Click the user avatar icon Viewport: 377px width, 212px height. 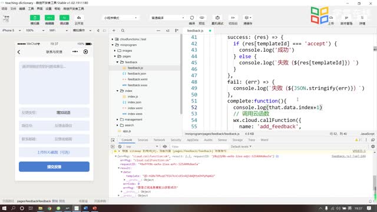(x=6, y=19)
